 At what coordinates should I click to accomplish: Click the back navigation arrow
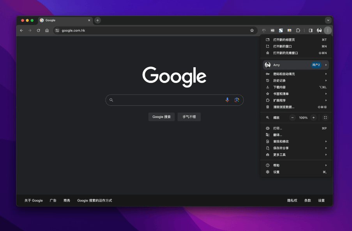pos(21,30)
